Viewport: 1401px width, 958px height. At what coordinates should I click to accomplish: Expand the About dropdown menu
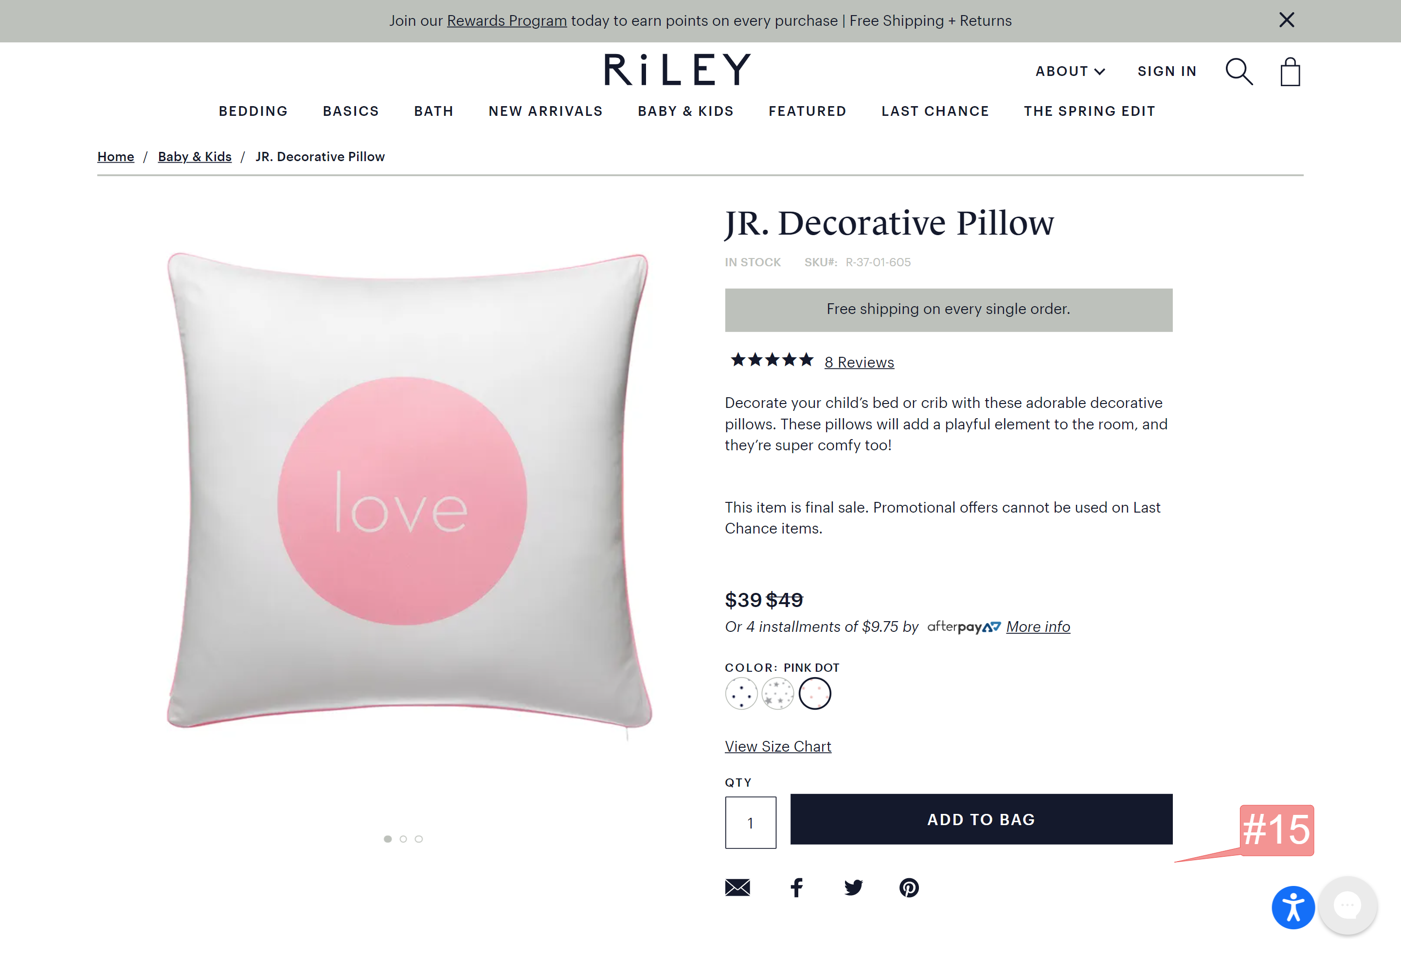pos(1070,71)
